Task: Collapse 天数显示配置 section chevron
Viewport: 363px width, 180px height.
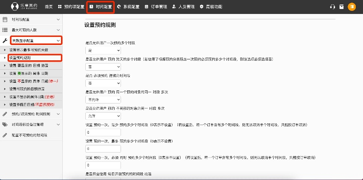Action: coord(58,40)
